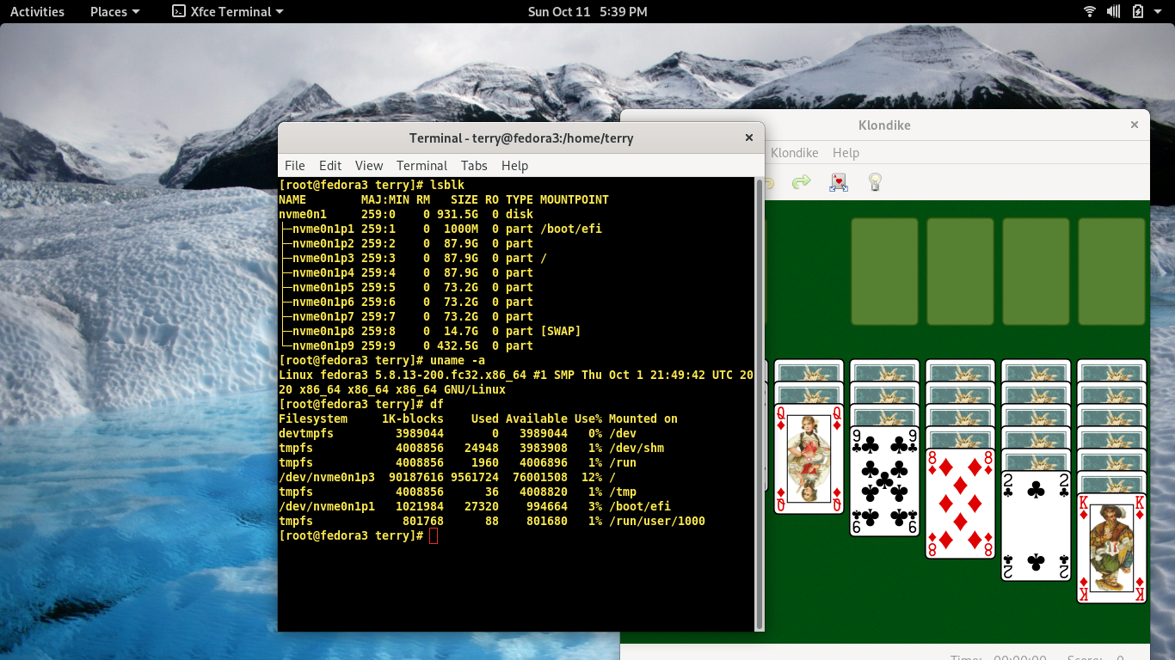This screenshot has width=1175, height=660.
Task: Click the /tmp row in df output
Action: (x=458, y=492)
